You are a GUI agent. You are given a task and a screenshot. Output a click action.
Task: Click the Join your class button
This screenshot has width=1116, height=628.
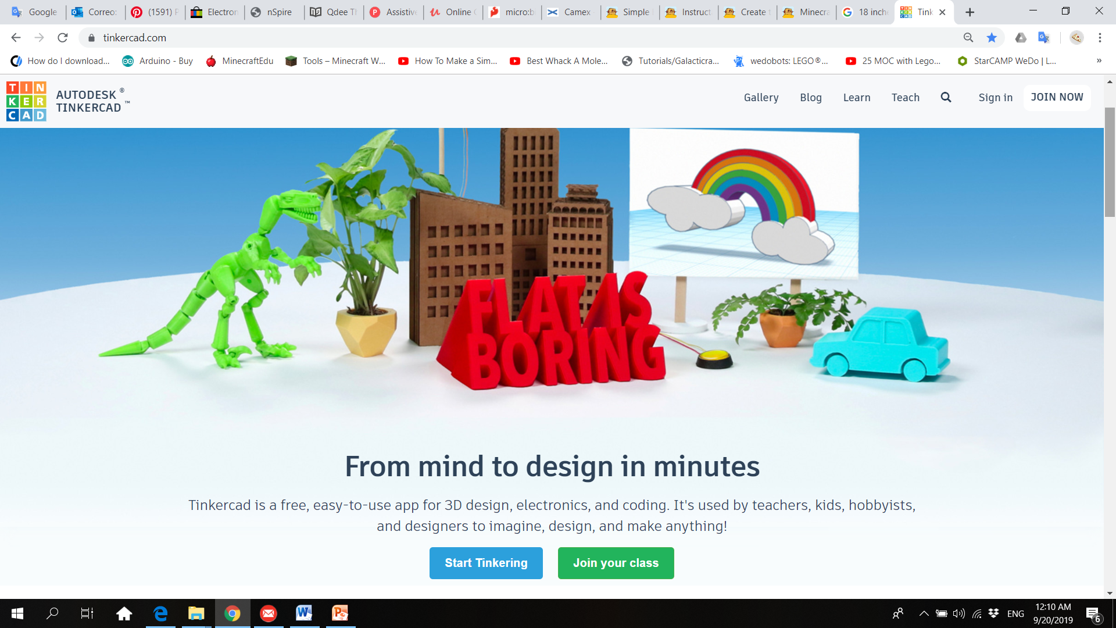616,563
